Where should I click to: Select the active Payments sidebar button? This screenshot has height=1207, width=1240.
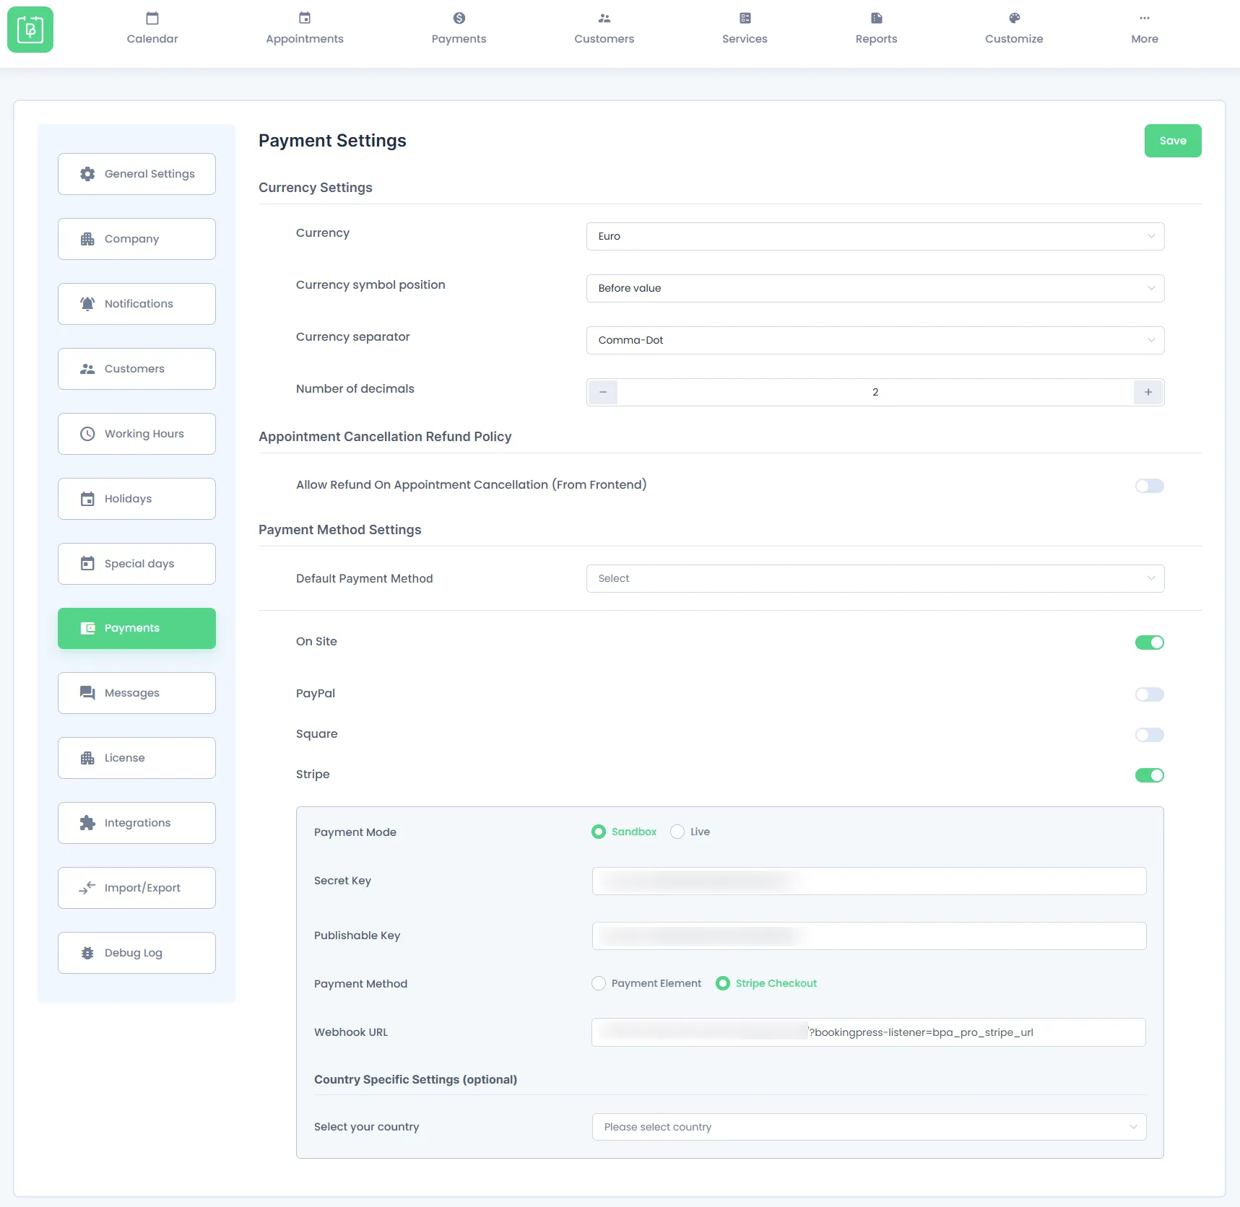pyautogui.click(x=136, y=628)
